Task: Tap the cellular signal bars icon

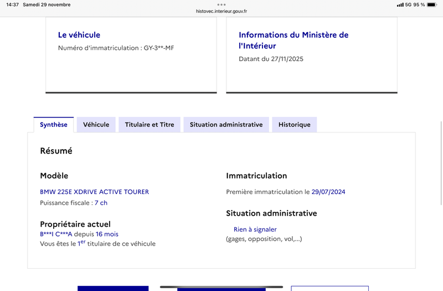Action: click(x=400, y=4)
